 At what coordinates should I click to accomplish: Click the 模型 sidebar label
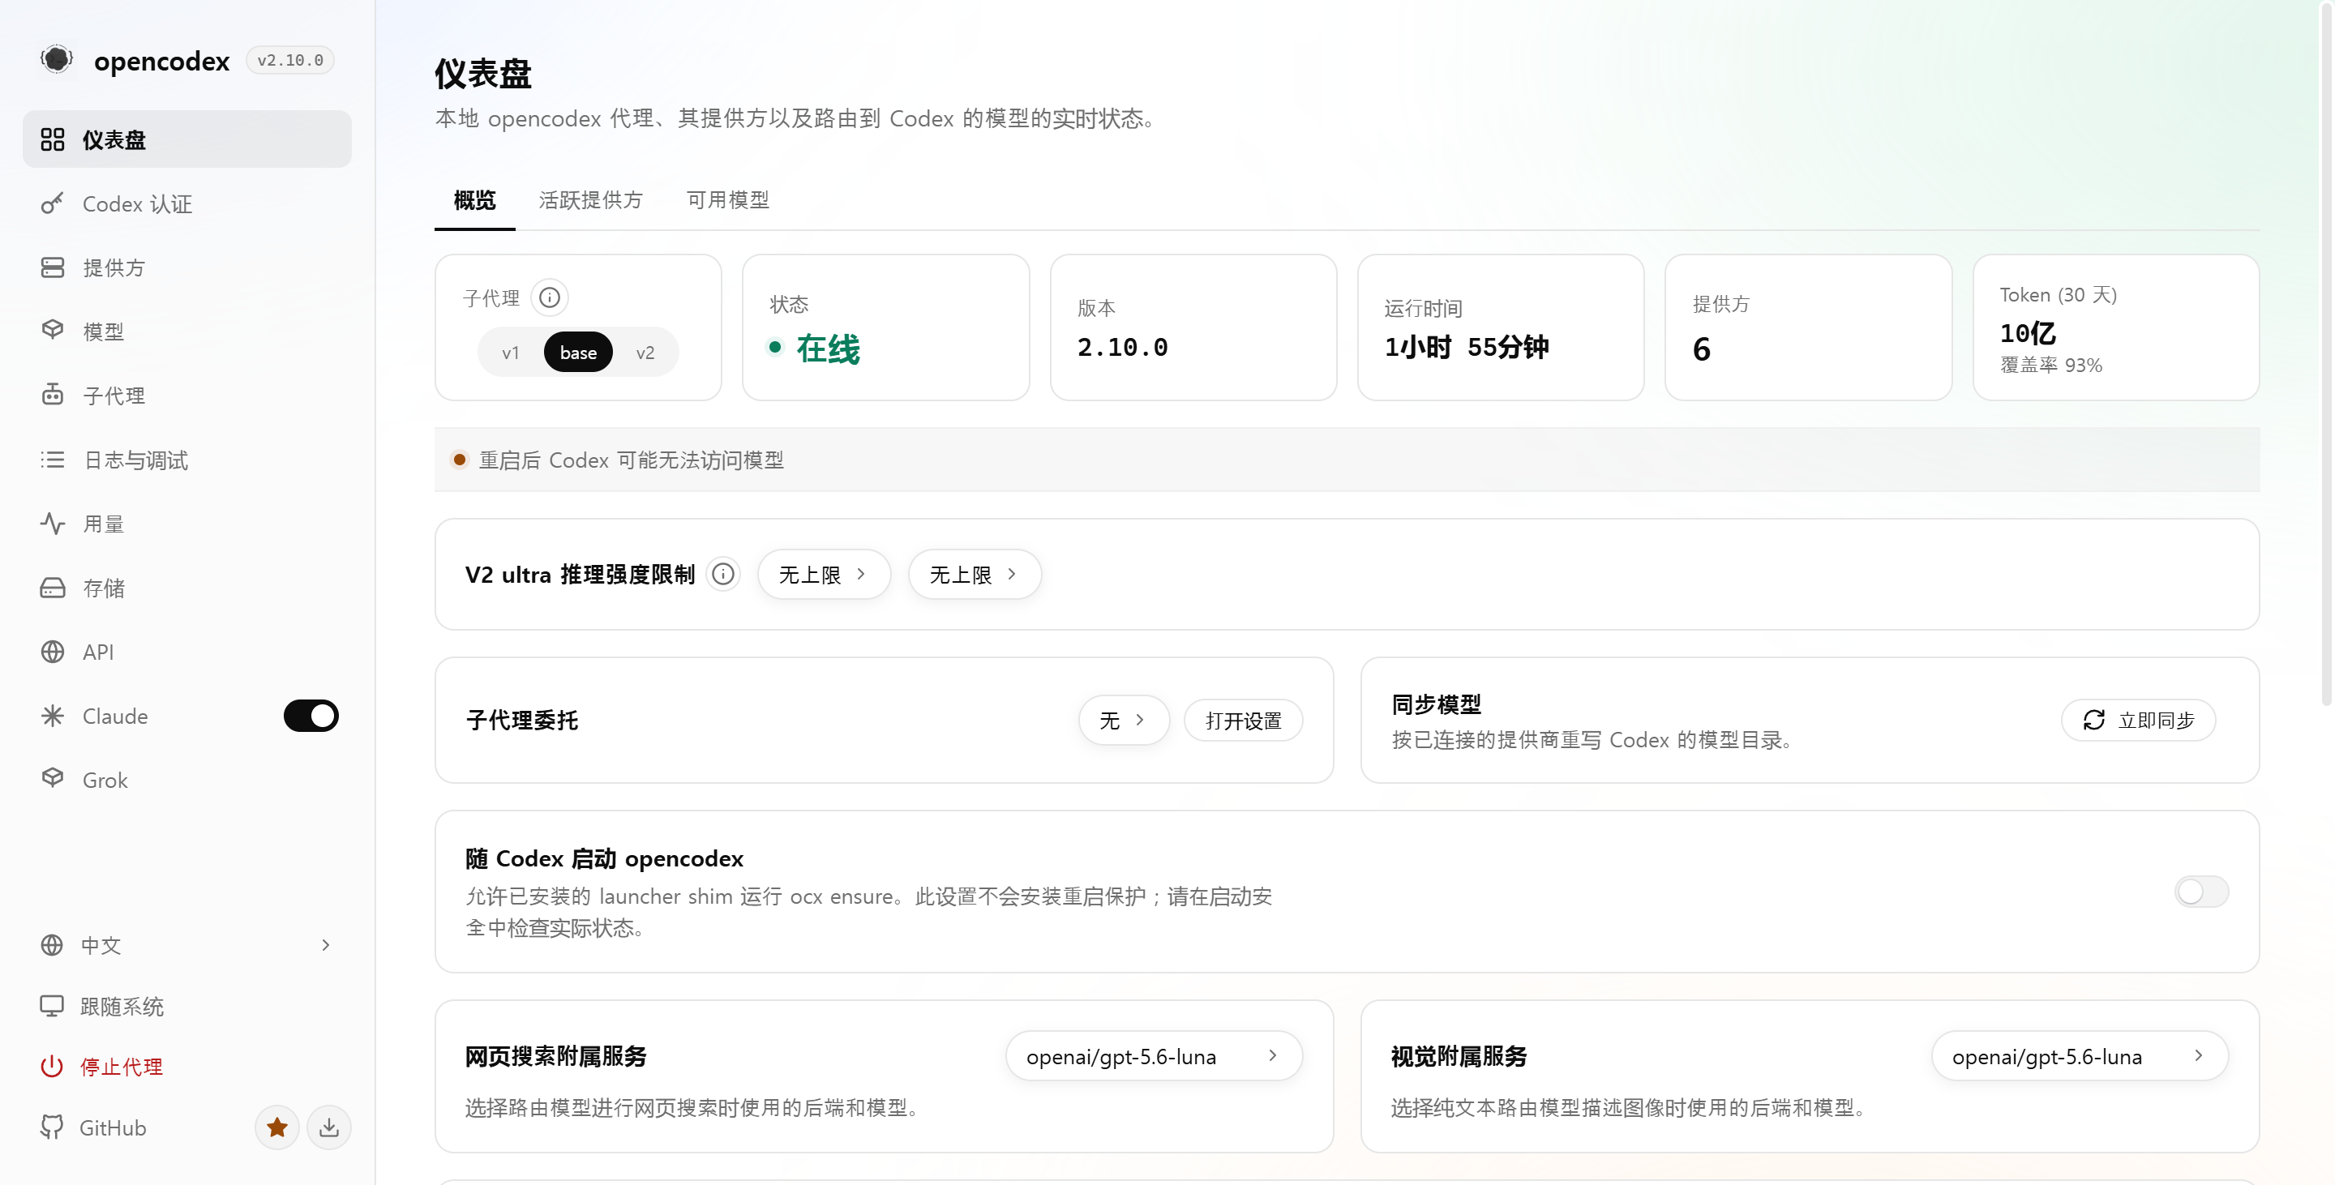pos(103,332)
